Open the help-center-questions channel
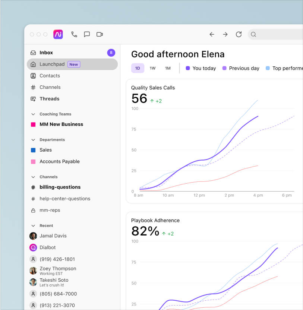The width and height of the screenshot is (303, 310). [65, 199]
